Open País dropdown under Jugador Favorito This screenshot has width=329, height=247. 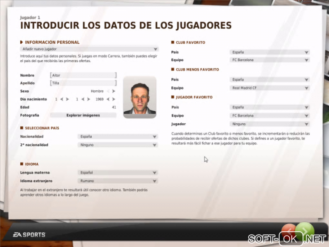coord(270,107)
